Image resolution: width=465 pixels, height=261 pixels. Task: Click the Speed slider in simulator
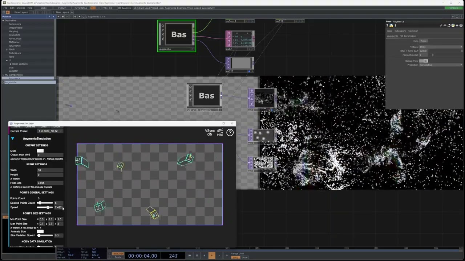coord(45,207)
